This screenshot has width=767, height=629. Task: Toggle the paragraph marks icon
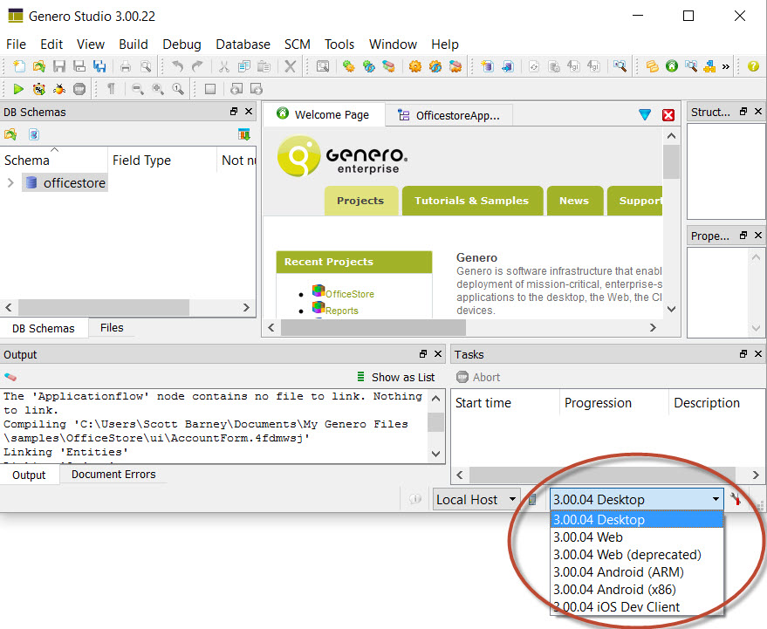pos(111,88)
